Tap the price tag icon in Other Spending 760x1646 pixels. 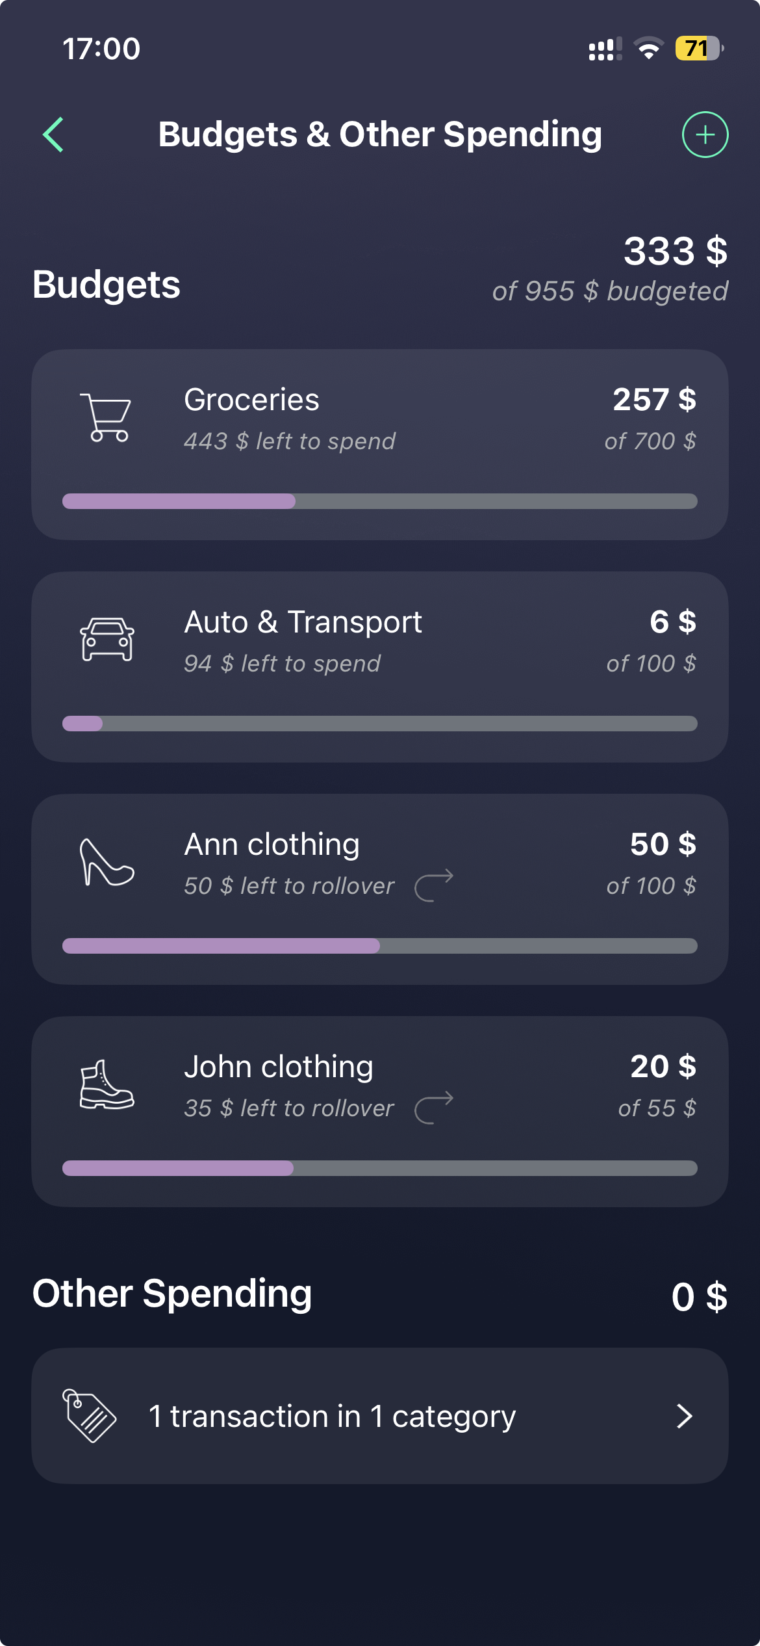[x=90, y=1416]
